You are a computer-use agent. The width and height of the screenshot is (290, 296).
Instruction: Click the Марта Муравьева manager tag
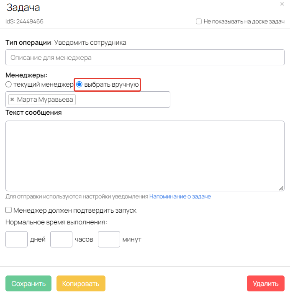[x=45, y=100]
